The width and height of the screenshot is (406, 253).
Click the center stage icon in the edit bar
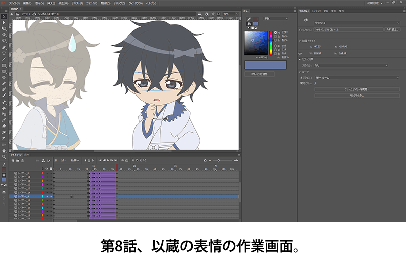[213, 14]
